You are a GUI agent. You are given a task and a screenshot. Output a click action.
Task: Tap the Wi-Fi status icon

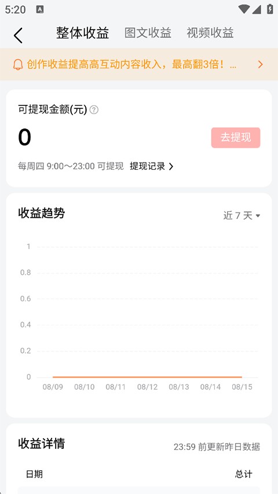pos(244,9)
